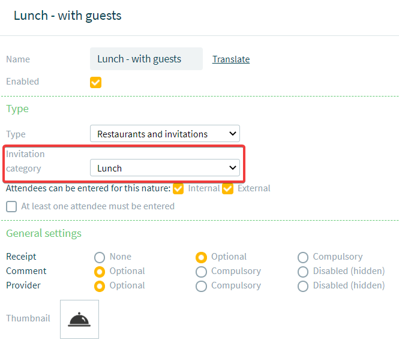This screenshot has height=343, width=399.
Task: Select Optional for Receipt
Action: point(201,257)
